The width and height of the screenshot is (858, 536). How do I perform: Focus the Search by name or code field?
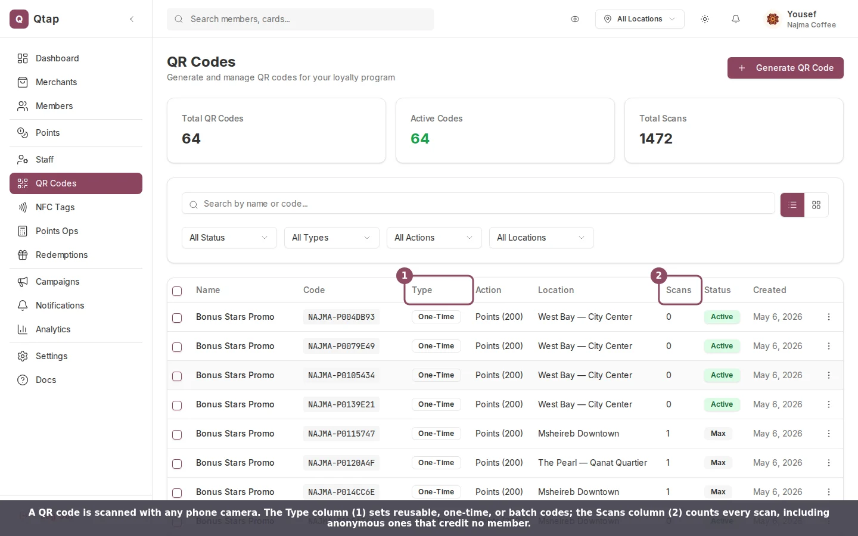coord(478,204)
